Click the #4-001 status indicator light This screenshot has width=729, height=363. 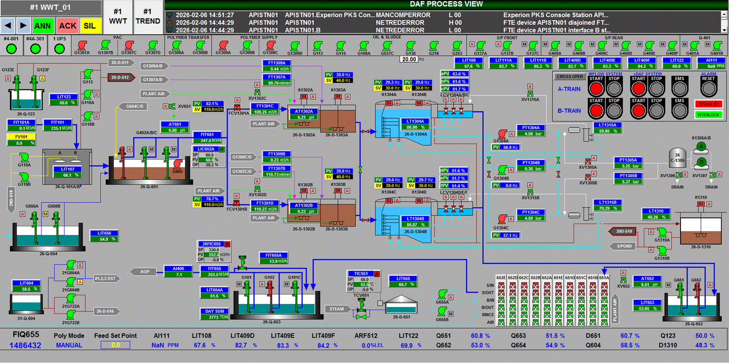coord(12,48)
